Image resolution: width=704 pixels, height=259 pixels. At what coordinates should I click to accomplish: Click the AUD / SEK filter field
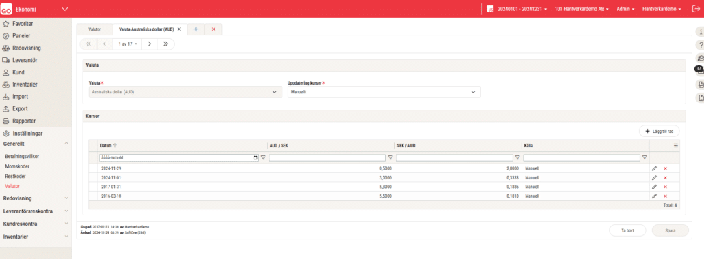pyautogui.click(x=327, y=157)
